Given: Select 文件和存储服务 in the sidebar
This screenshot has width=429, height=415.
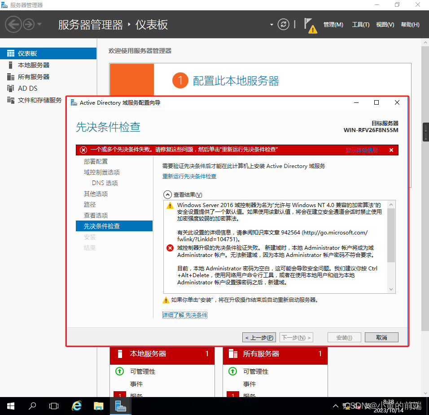Looking at the screenshot, I should (x=39, y=100).
